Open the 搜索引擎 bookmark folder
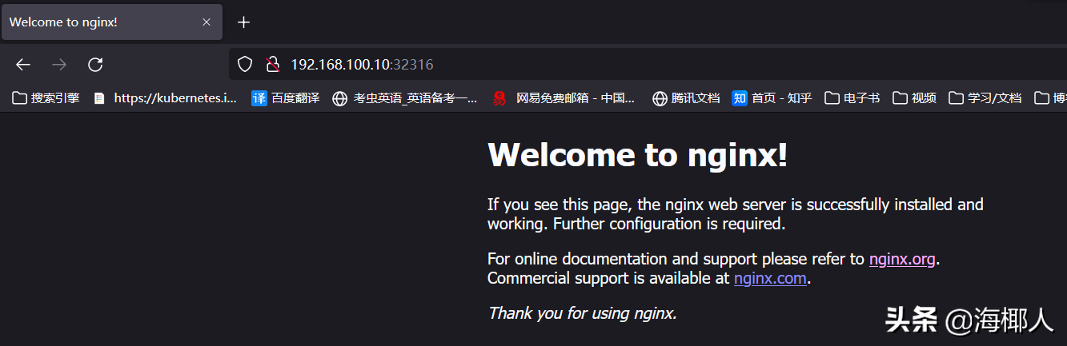Image resolution: width=1067 pixels, height=346 pixels. point(46,98)
